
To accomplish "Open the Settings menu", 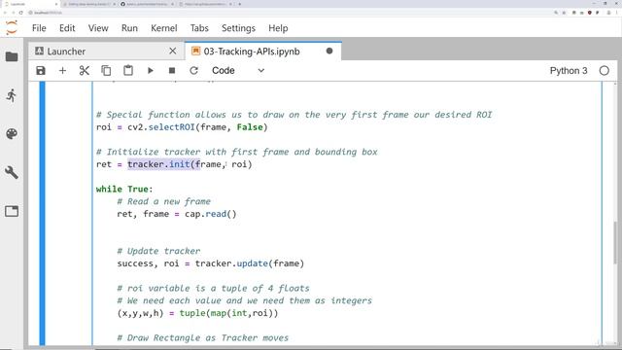I will coord(238,28).
